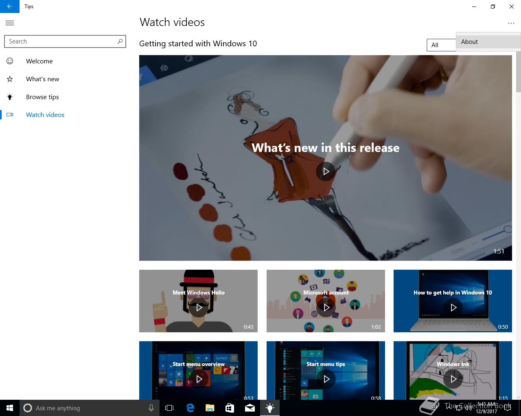Play How to get help video
The width and height of the screenshot is (521, 416).
[x=453, y=308]
